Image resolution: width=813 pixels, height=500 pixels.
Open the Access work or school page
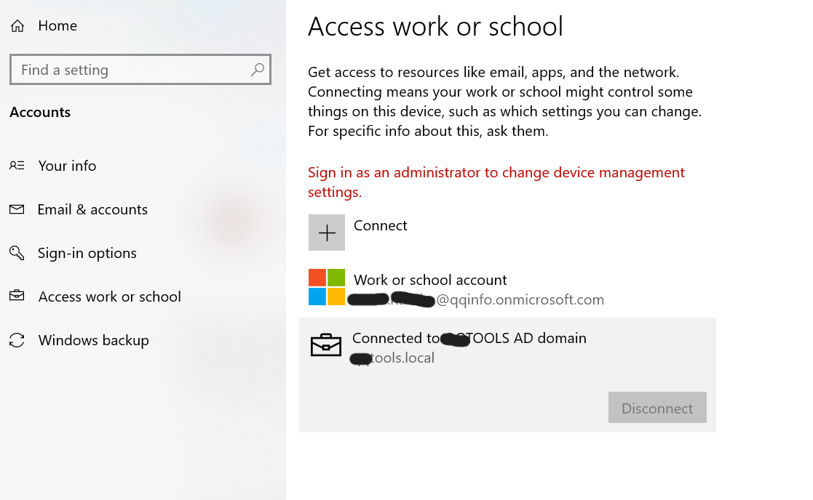(109, 297)
